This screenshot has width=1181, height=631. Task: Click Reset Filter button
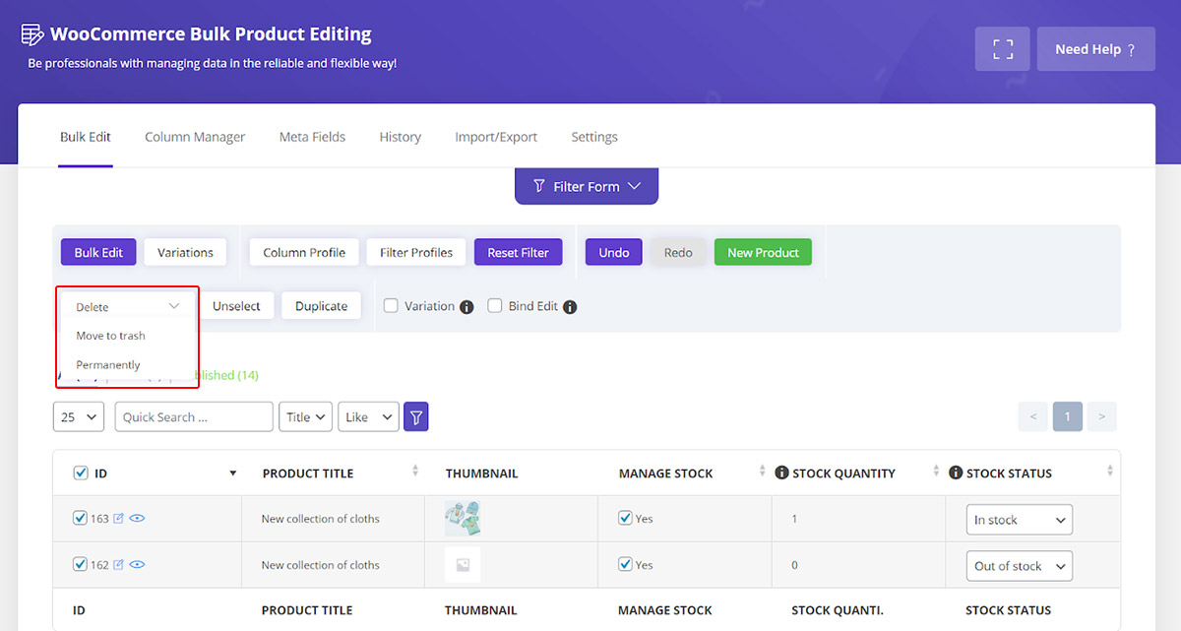pyautogui.click(x=518, y=253)
